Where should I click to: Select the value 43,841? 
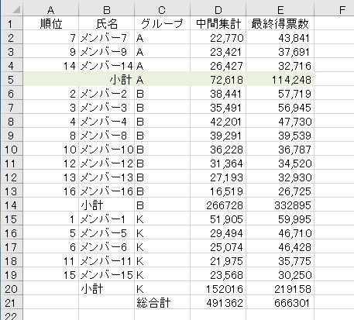coord(280,38)
